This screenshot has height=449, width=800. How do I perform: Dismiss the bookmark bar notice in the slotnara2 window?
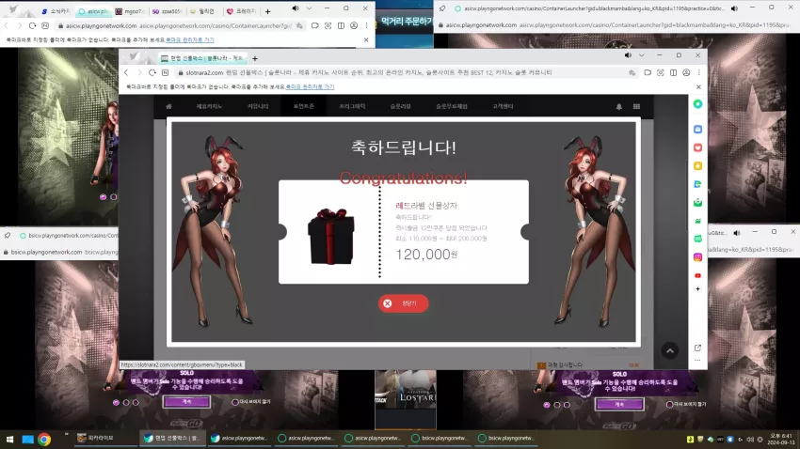click(698, 87)
